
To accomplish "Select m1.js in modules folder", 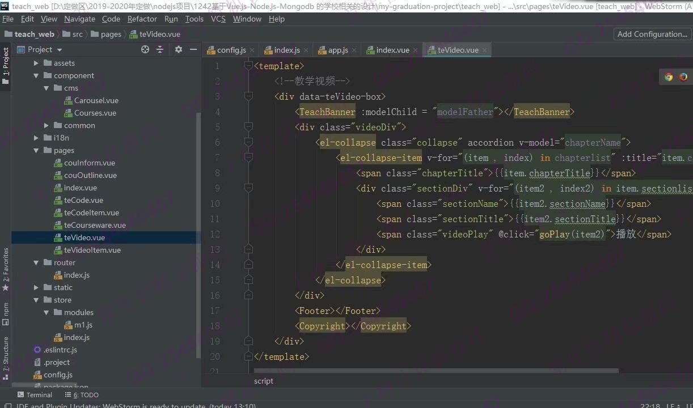I will (83, 325).
